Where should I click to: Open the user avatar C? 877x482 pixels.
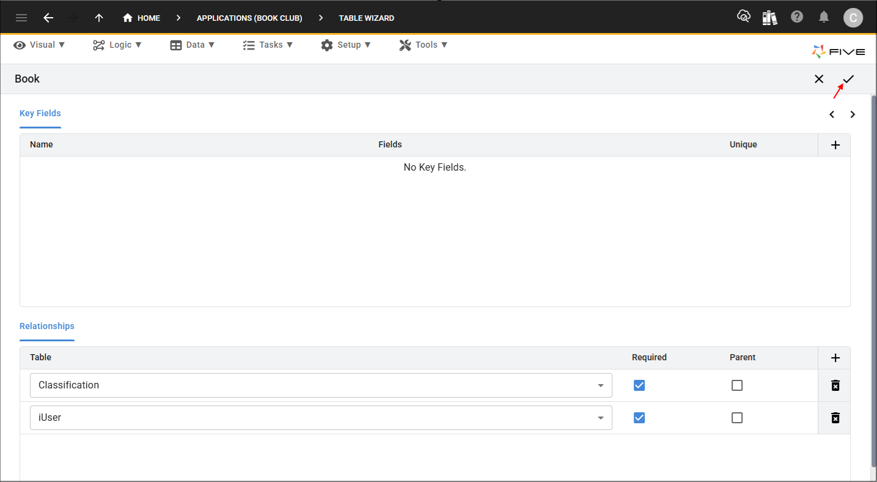853,18
